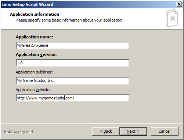This screenshot has height=140, width=184.
Task: Click the separator line above the buttons
Action: (x=92, y=123)
